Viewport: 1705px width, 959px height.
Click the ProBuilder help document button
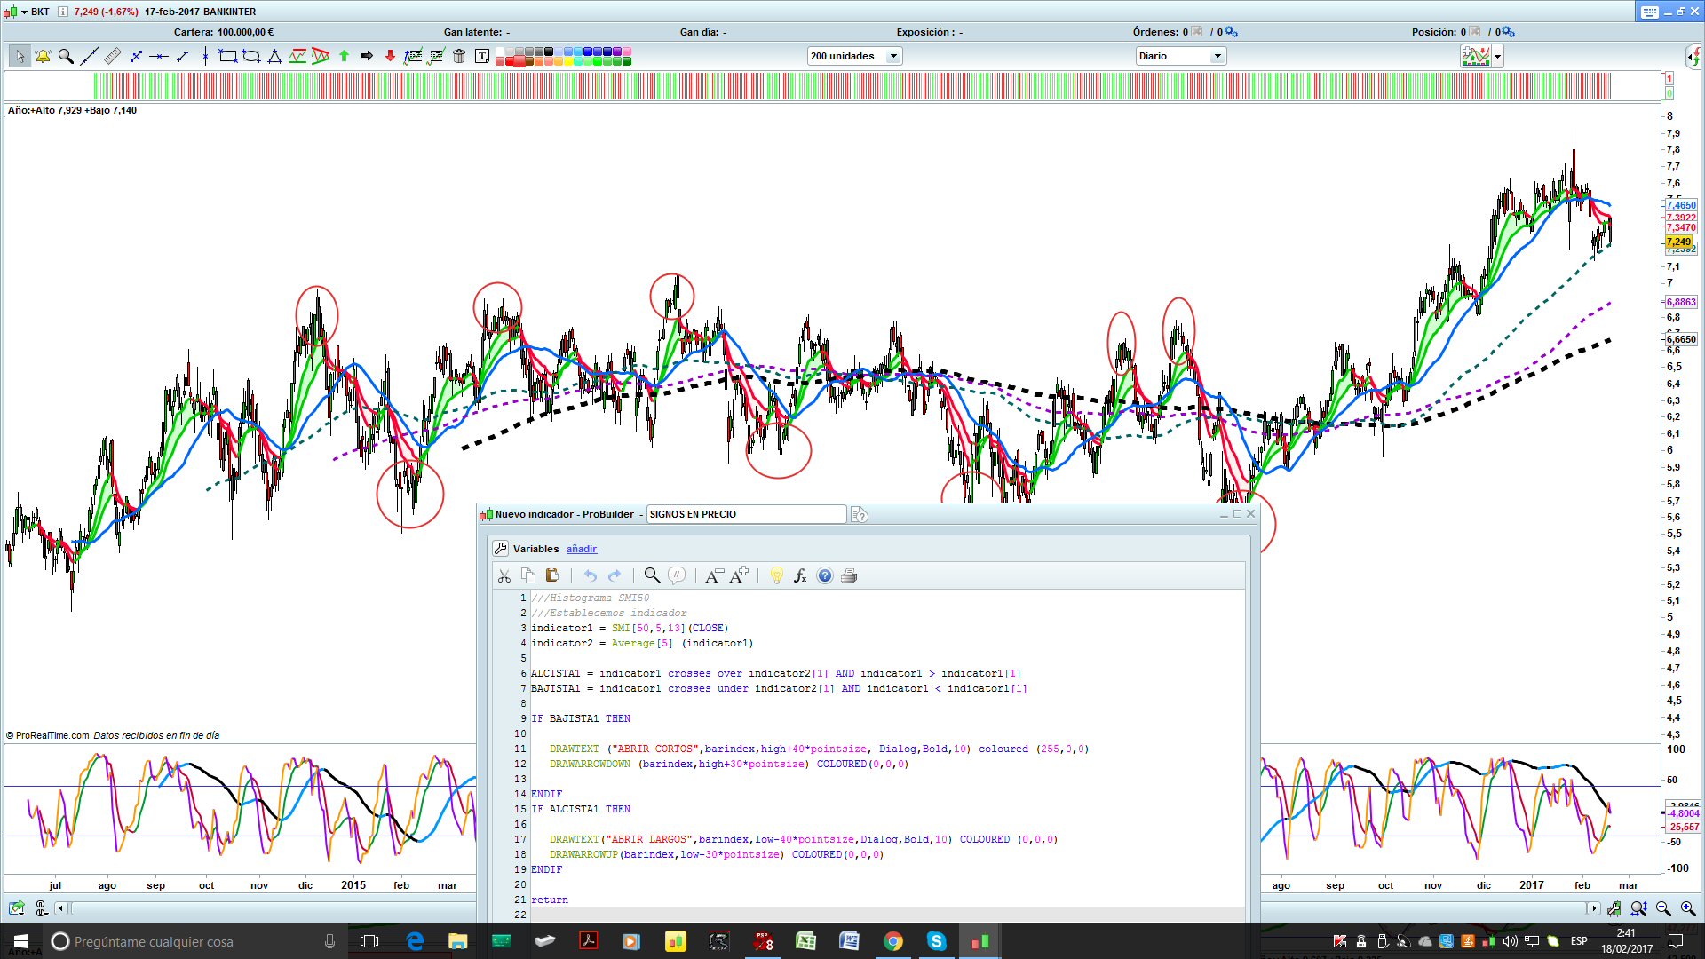click(859, 515)
